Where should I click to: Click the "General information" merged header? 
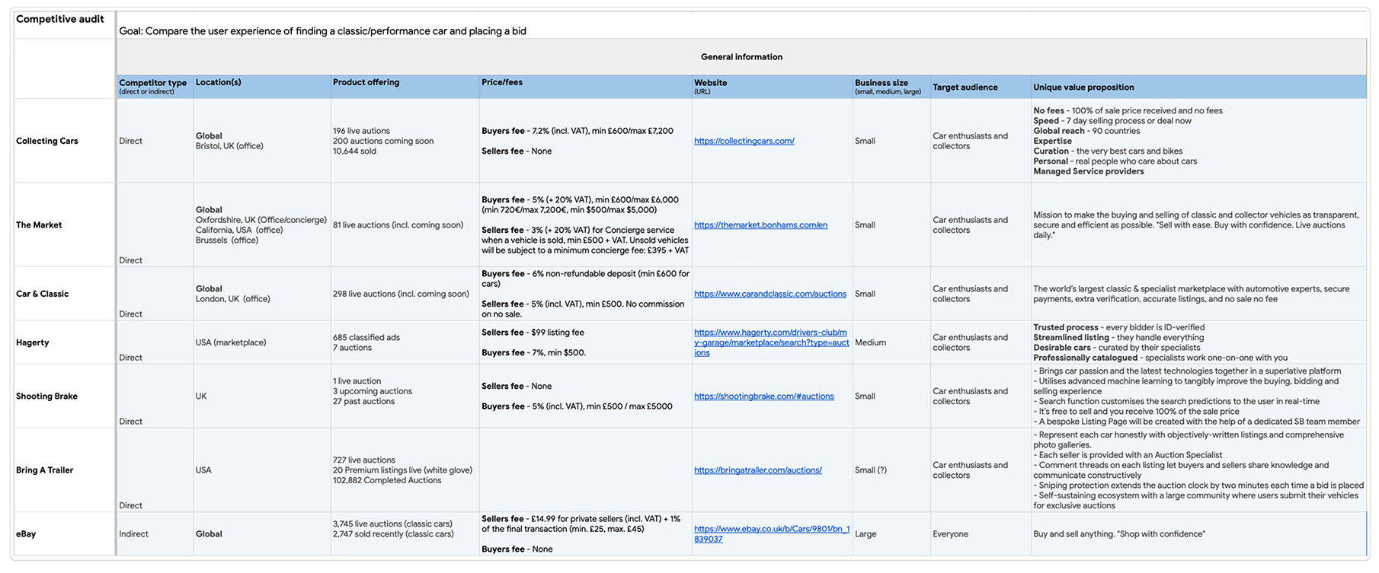coord(741,57)
